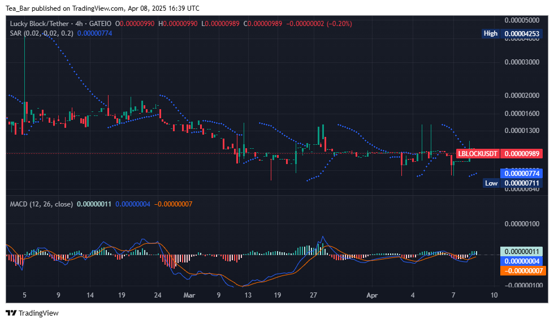Click the 0.00005000 price axis tick
The image size is (554, 323).
point(522,20)
